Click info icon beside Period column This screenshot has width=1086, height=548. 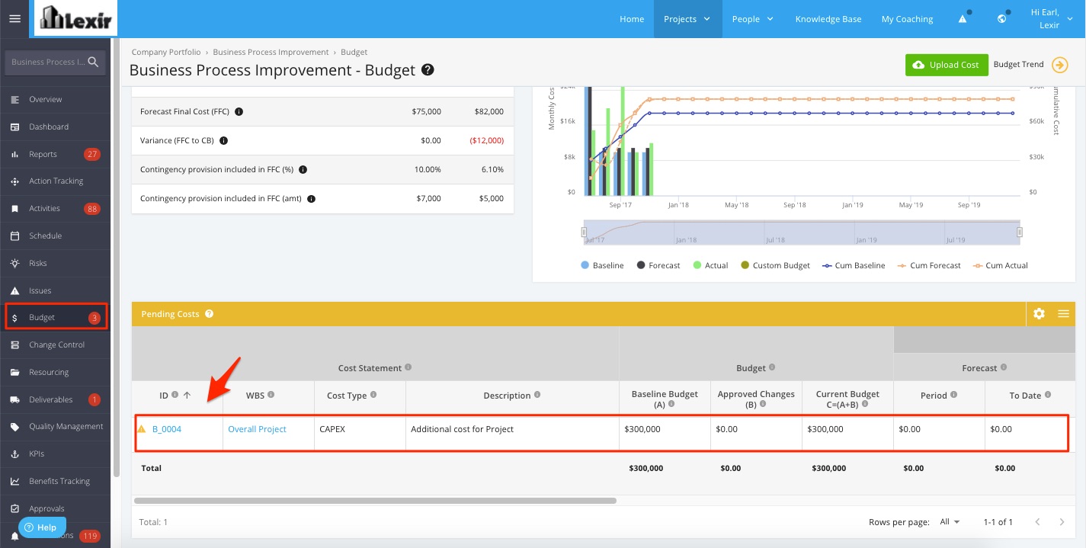click(x=954, y=395)
